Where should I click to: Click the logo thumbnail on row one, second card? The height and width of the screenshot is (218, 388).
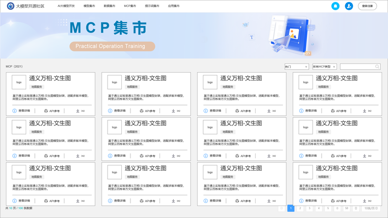click(x=114, y=82)
